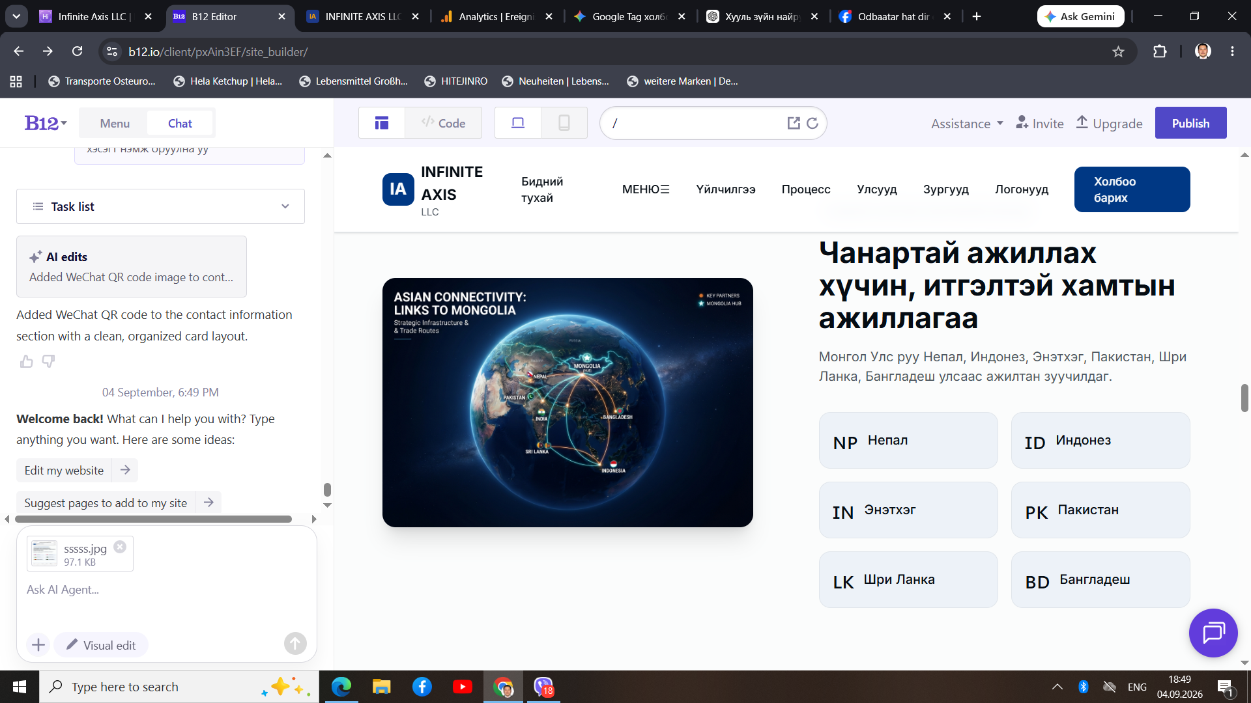This screenshot has width=1251, height=703.
Task: Invite a collaborator
Action: [x=1040, y=124]
